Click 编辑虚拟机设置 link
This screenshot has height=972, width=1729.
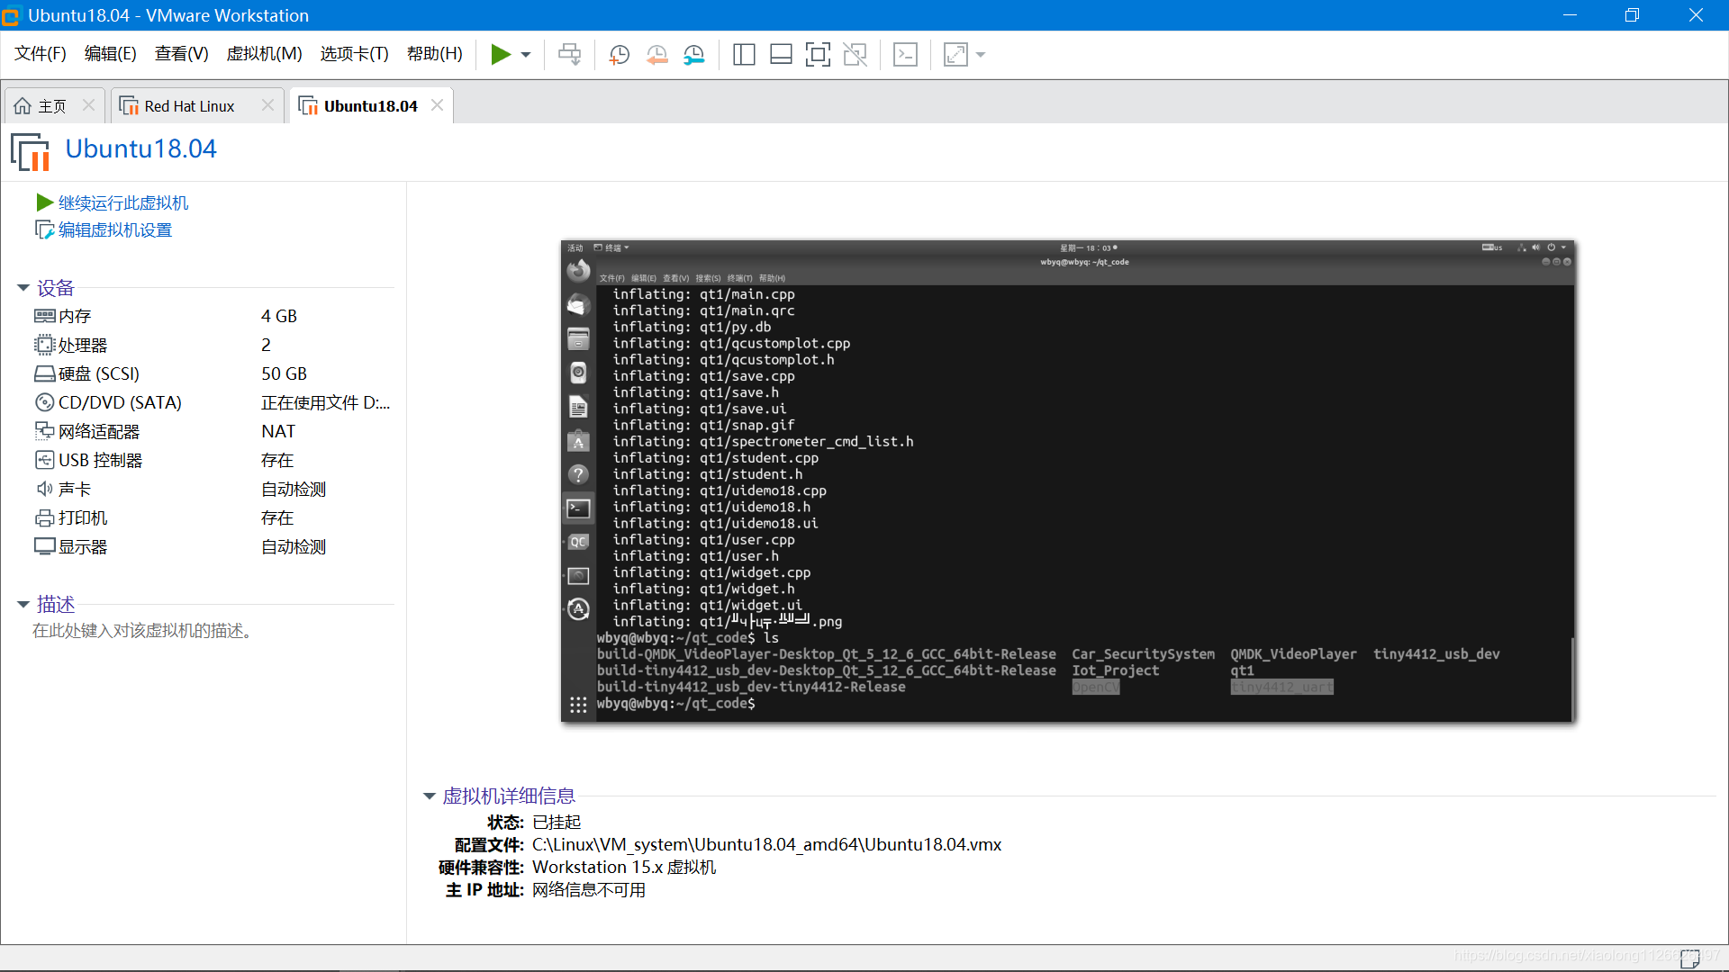[x=115, y=230]
